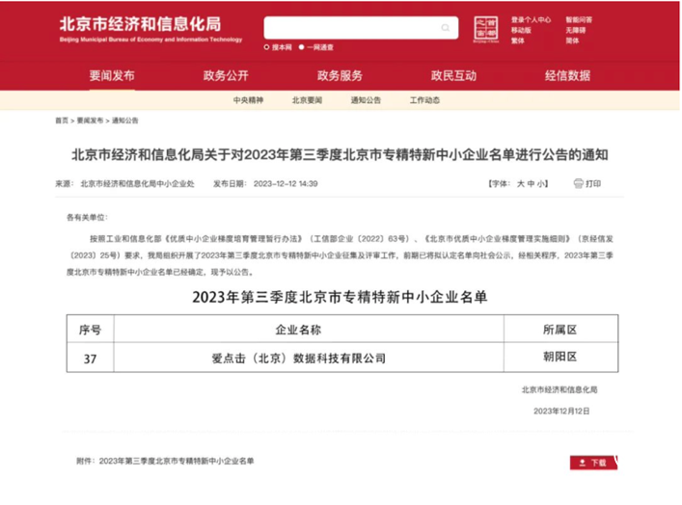Click the red 下载 download button

click(x=593, y=463)
